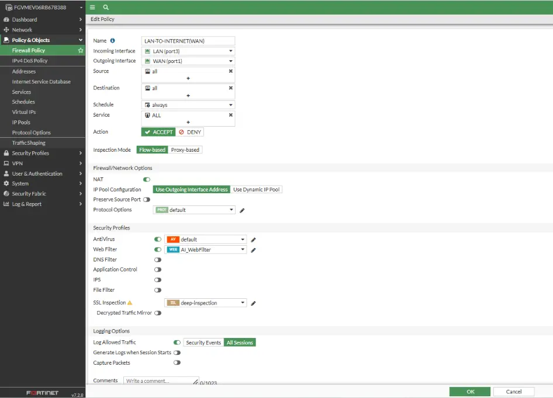Click the System gear icon
553x398 pixels.
tap(6, 183)
